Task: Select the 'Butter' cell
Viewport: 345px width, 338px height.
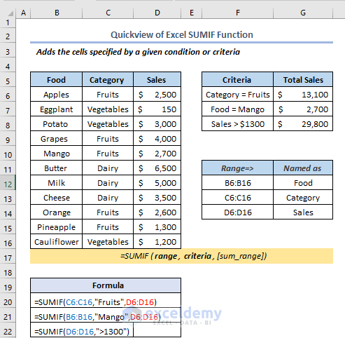Action: coord(56,168)
